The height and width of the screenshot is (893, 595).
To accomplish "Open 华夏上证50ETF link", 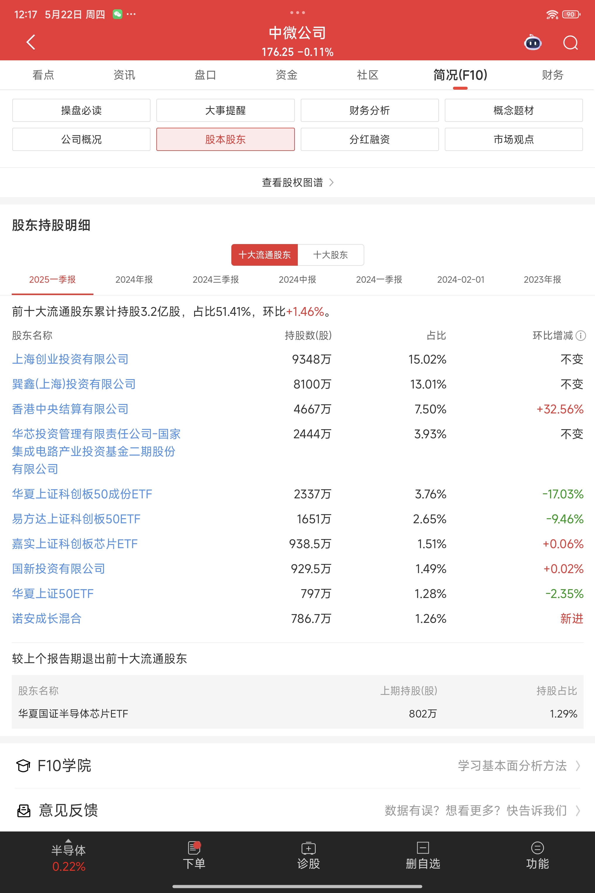I will [x=53, y=594].
